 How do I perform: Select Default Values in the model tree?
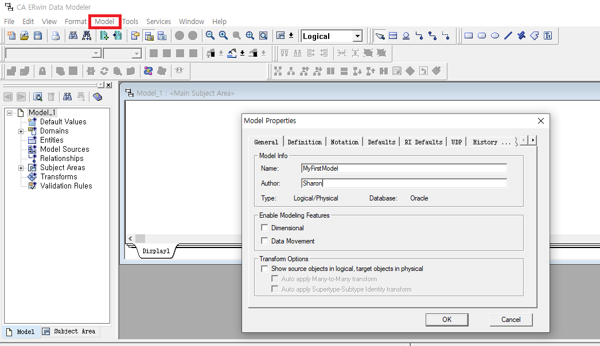pyautogui.click(x=63, y=121)
